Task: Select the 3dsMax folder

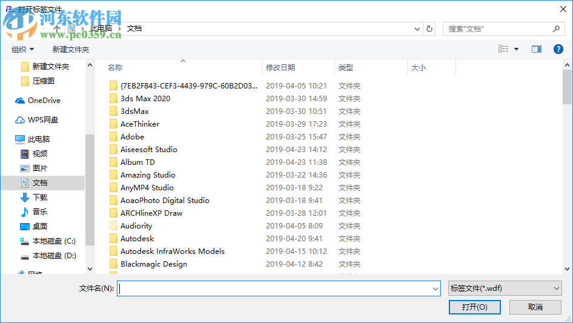Action: click(x=129, y=112)
